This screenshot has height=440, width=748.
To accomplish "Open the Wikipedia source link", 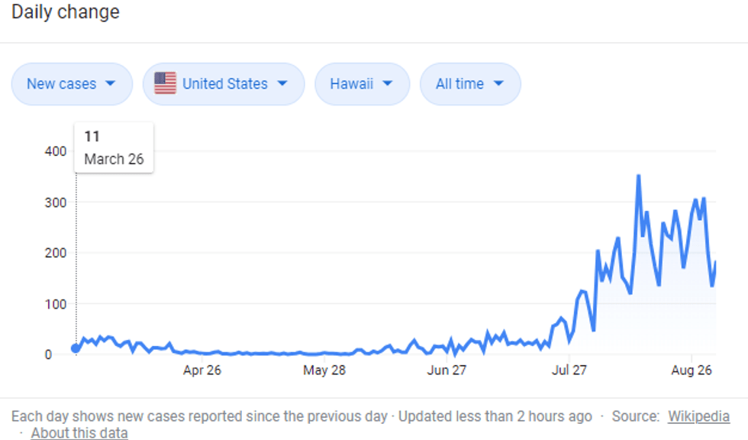I will (x=698, y=416).
